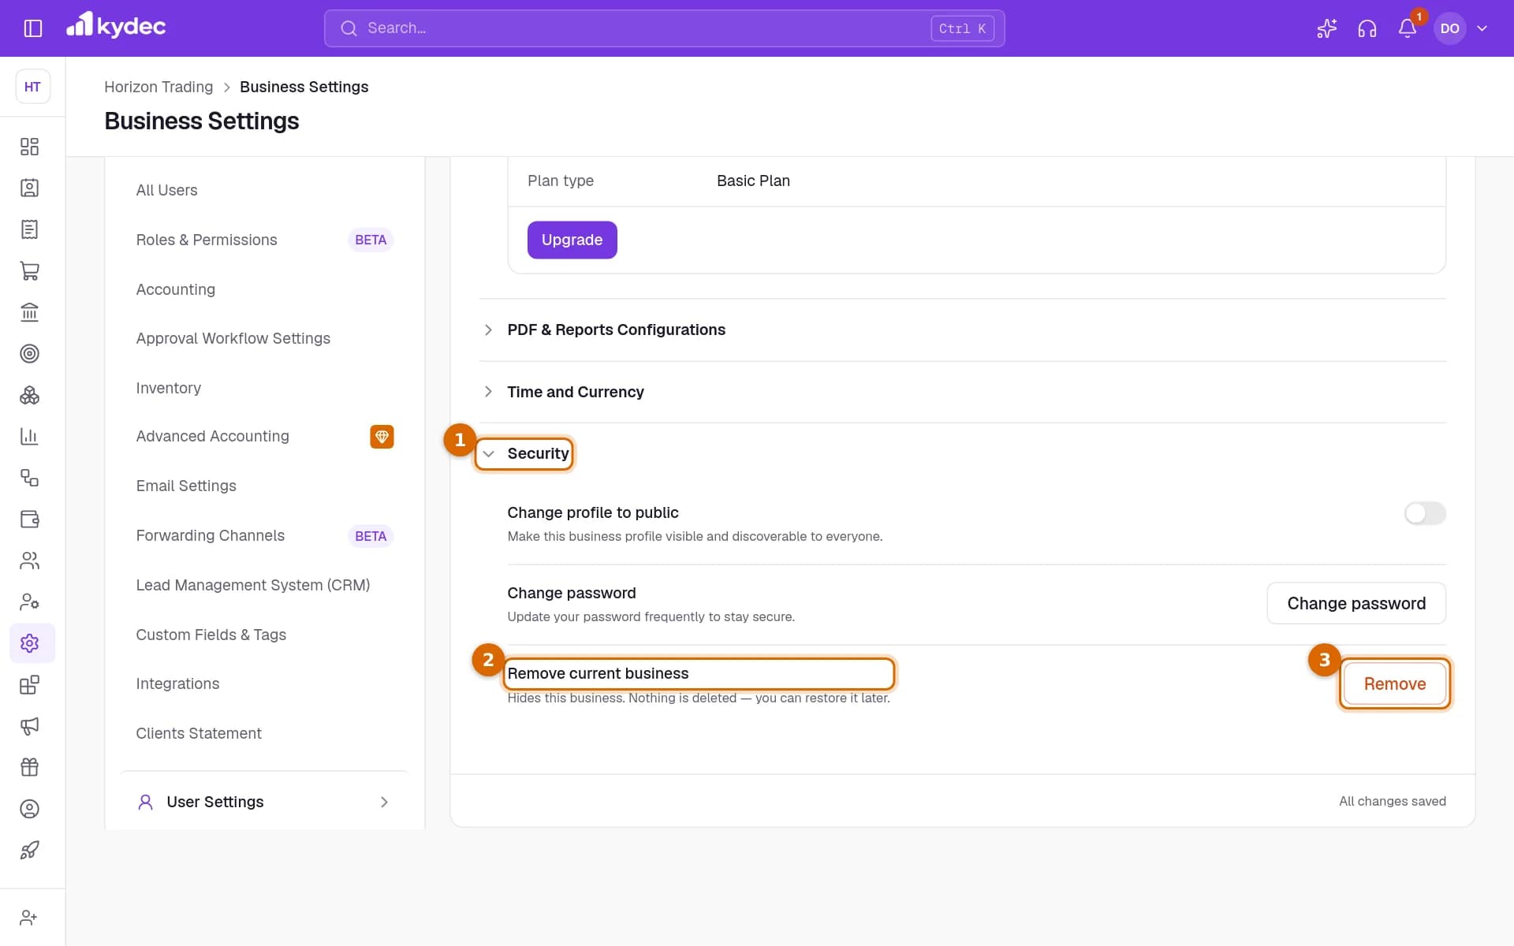Image resolution: width=1514 pixels, height=946 pixels.
Task: Open the dashboard grid icon in sidebar
Action: (29, 147)
